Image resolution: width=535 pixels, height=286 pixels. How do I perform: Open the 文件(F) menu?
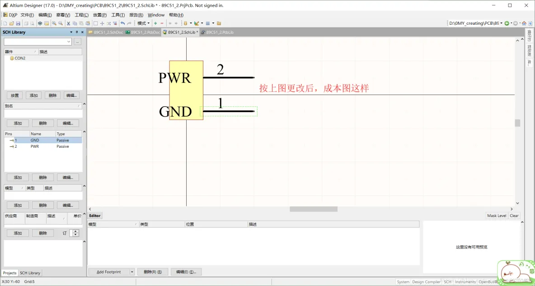(x=27, y=15)
